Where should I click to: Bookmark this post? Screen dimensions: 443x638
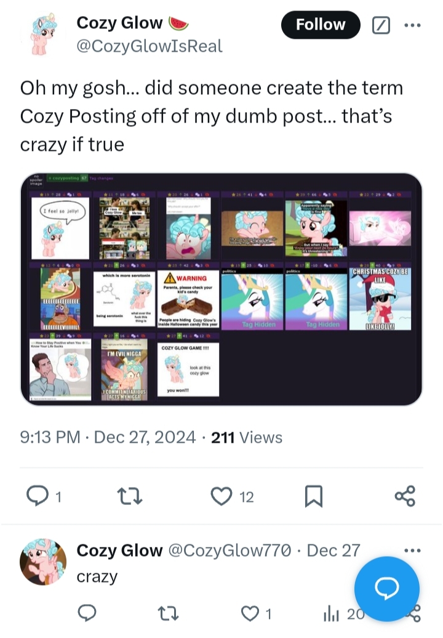pyautogui.click(x=313, y=496)
